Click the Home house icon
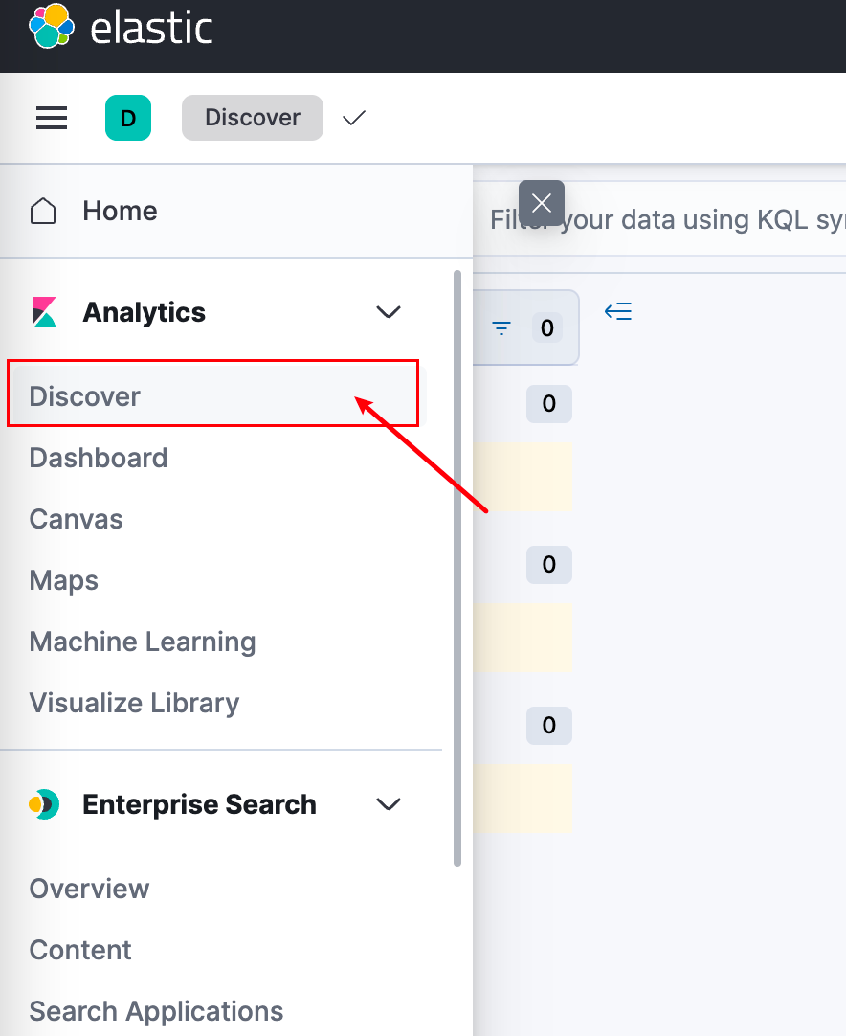Viewport: 846px width, 1036px height. [43, 211]
